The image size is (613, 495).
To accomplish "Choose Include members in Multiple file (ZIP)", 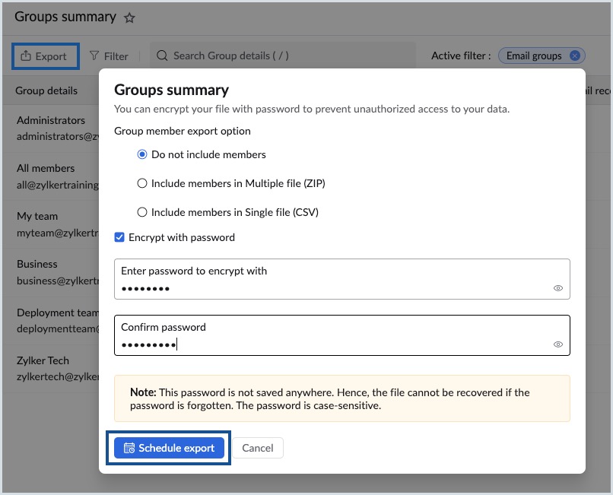I will (x=141, y=182).
